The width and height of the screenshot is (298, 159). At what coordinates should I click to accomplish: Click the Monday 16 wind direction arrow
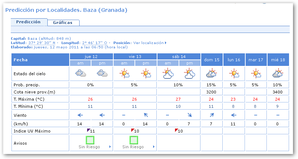234,115
